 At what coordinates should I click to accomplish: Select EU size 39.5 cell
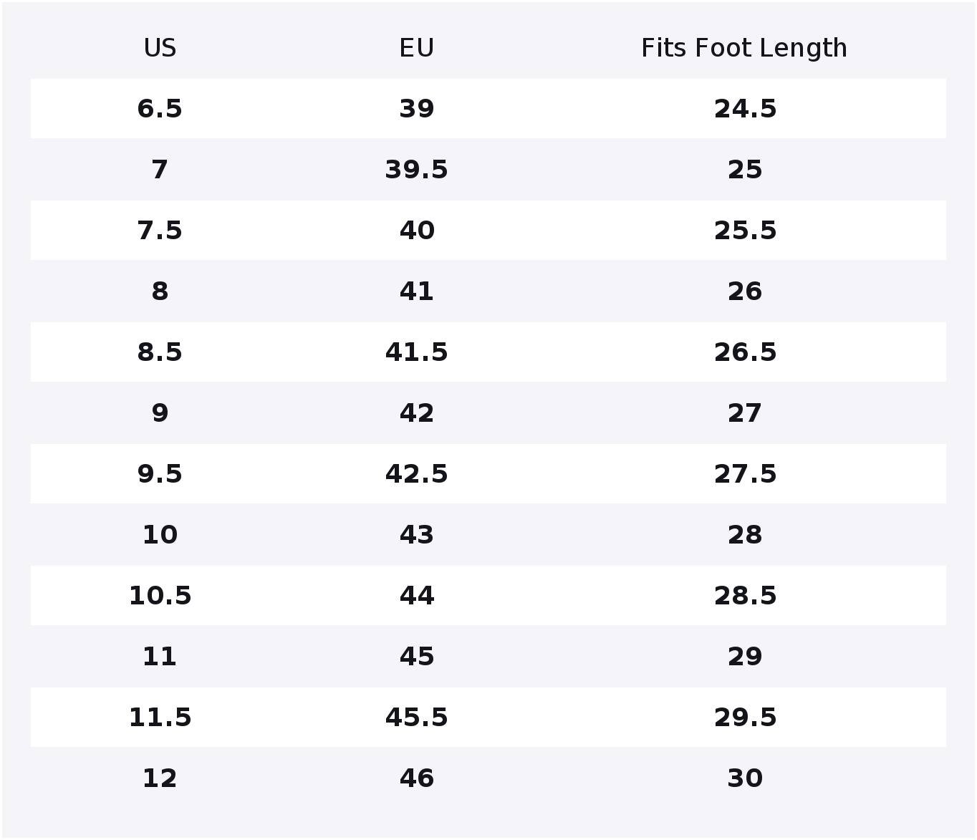[416, 170]
